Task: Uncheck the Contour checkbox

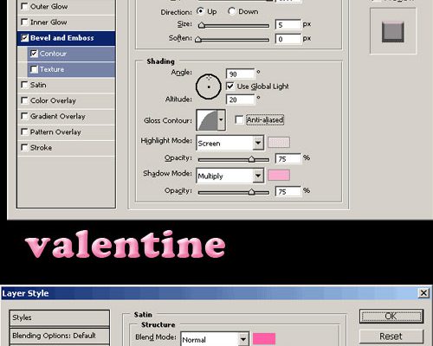Action: click(x=34, y=54)
